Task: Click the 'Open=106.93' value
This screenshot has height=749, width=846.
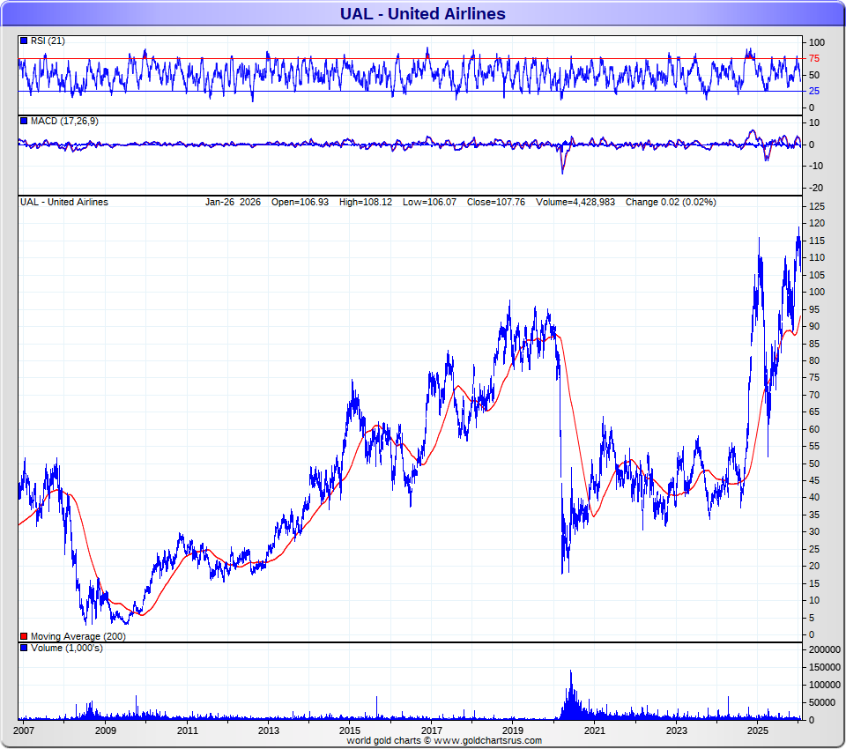Action: (x=300, y=202)
